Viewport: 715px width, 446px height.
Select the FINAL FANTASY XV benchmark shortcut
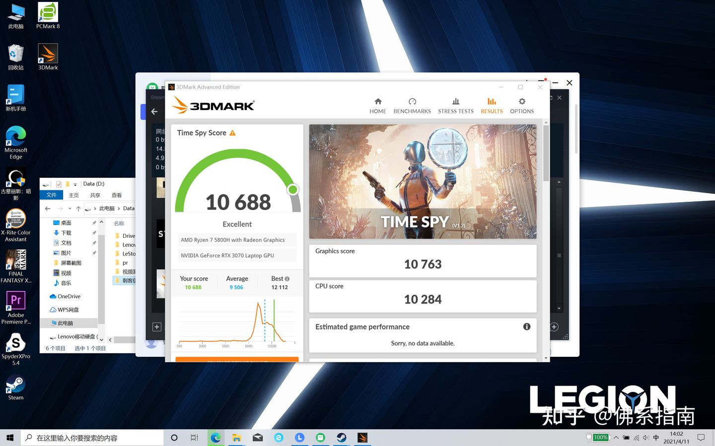[16, 267]
